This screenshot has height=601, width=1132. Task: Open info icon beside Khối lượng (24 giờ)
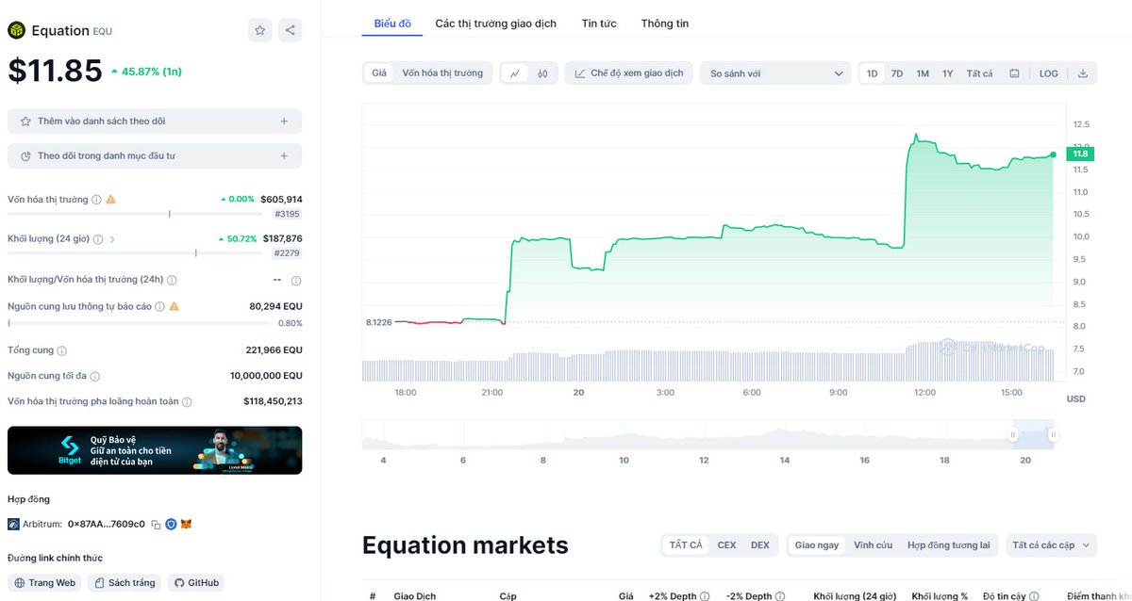(98, 239)
